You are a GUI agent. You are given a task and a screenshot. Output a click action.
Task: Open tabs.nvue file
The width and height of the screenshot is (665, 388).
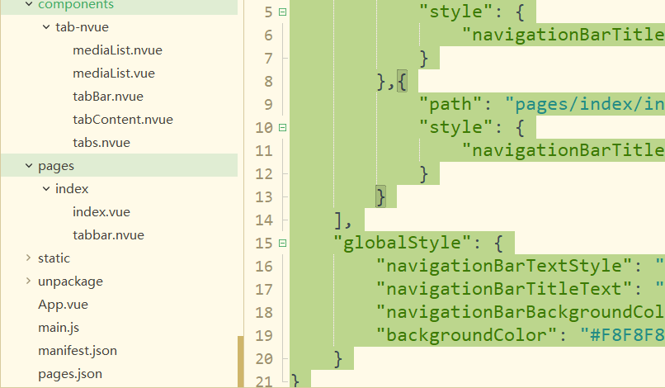point(101,143)
